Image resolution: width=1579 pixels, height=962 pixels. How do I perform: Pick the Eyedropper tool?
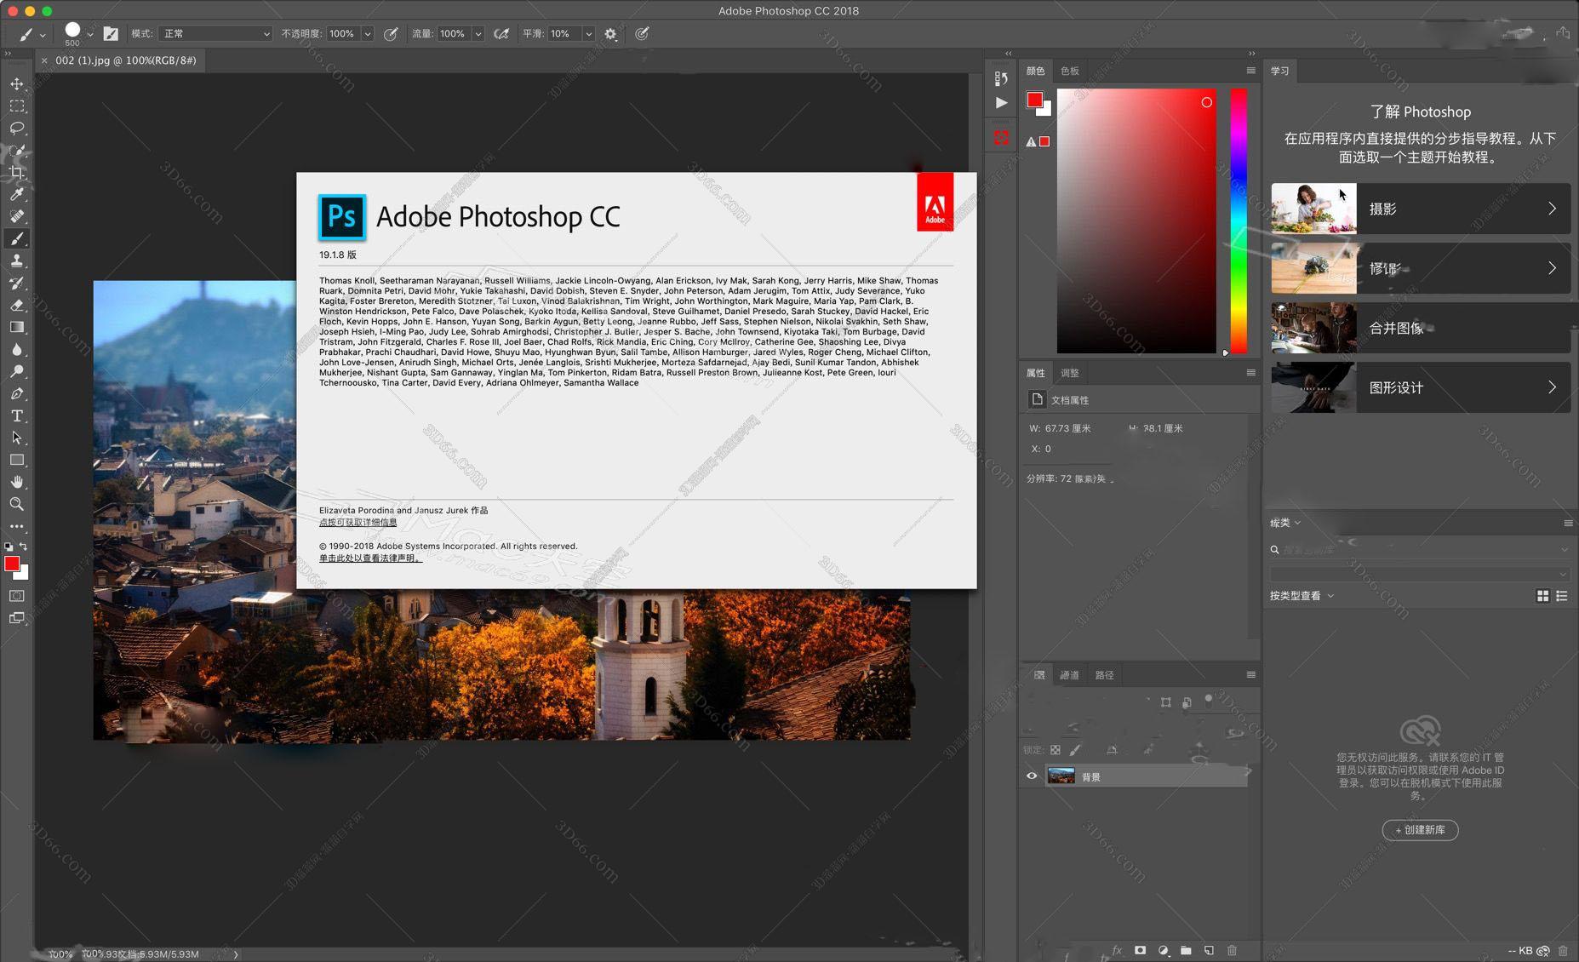coord(17,194)
